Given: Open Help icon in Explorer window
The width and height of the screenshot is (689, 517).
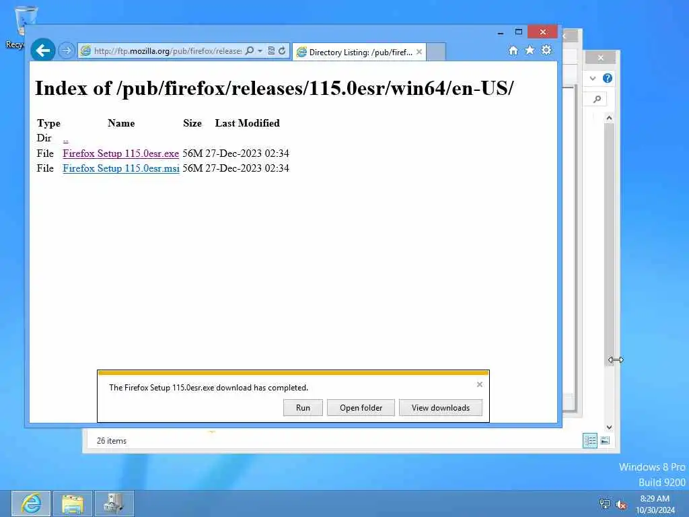Looking at the screenshot, I should tap(608, 78).
